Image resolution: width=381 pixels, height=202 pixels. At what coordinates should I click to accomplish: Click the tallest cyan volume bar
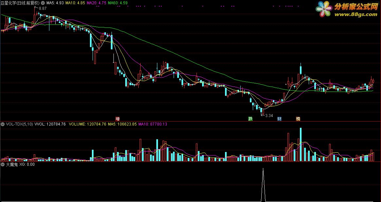301,144
